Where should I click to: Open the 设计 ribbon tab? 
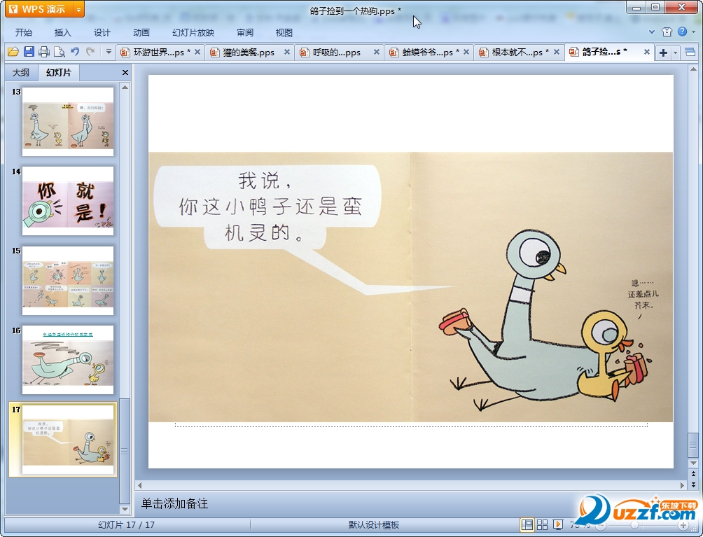[x=102, y=33]
